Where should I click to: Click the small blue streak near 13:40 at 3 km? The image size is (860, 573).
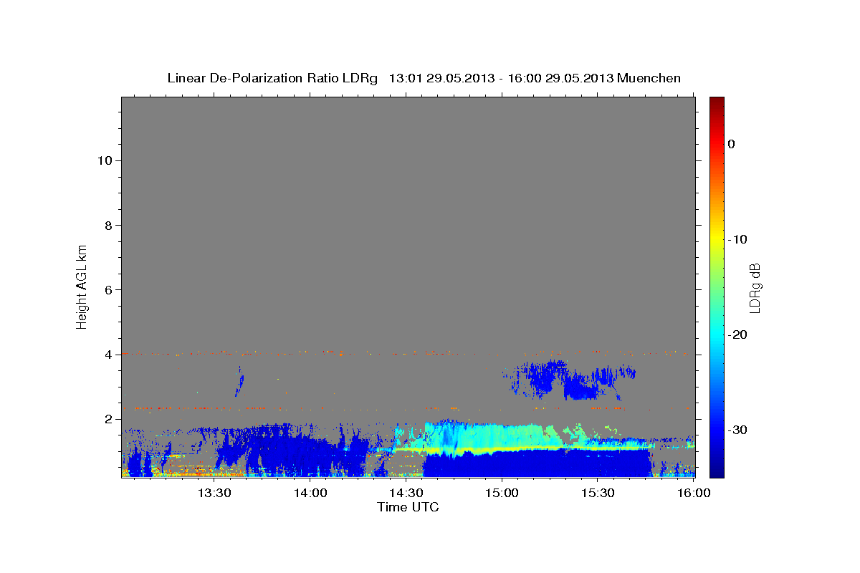(239, 381)
